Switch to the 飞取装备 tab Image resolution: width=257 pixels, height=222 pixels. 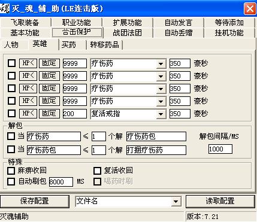pos(25,22)
